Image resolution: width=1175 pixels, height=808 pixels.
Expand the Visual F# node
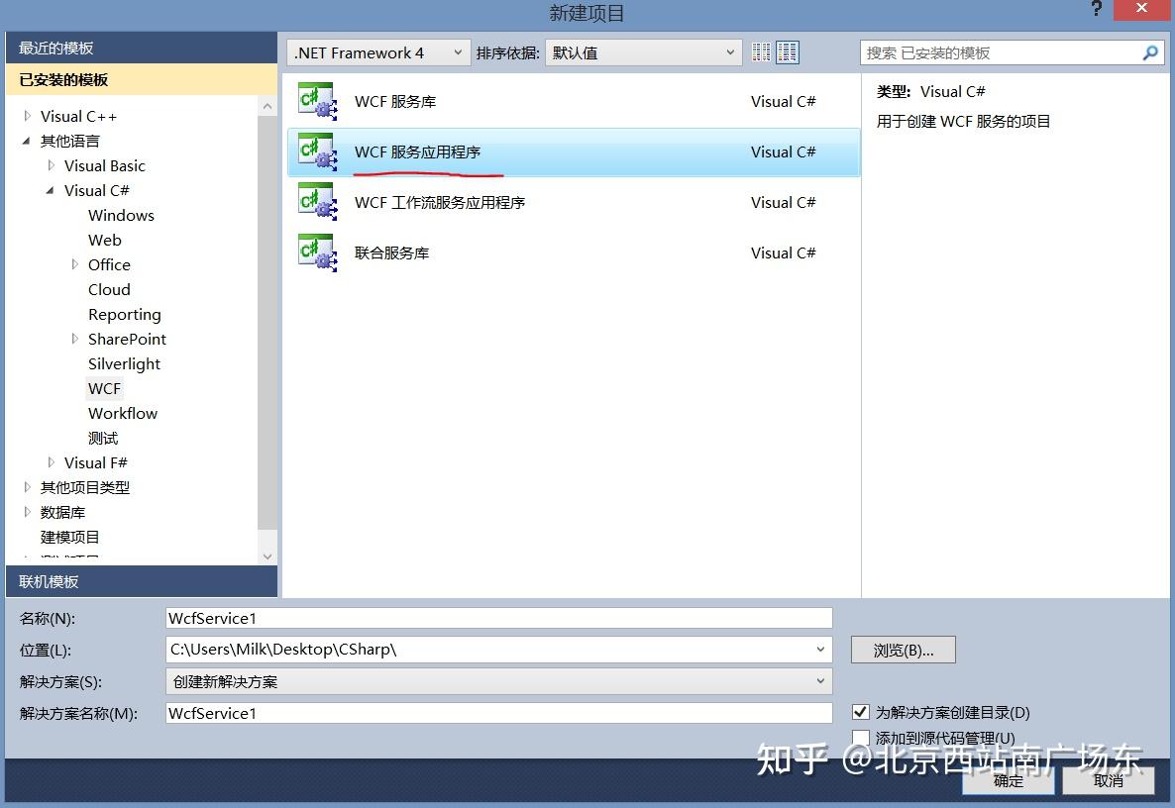click(x=51, y=462)
